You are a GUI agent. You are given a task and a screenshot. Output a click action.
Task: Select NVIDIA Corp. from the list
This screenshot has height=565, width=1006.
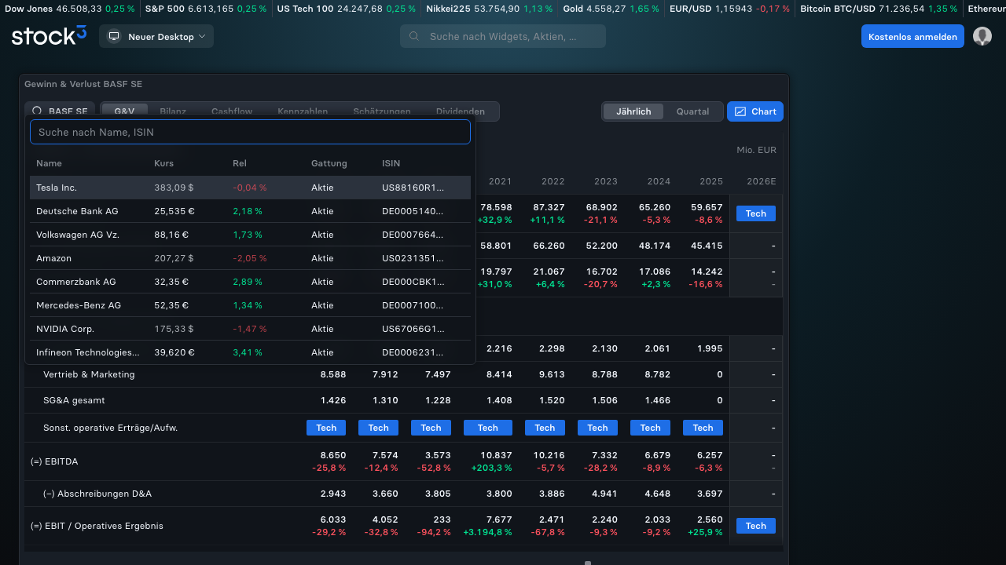(x=250, y=329)
